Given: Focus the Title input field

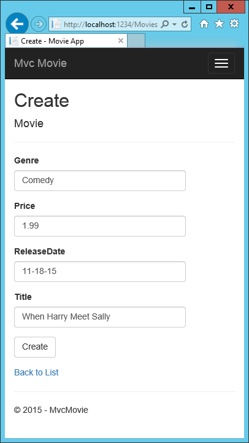Looking at the screenshot, I should [x=100, y=316].
